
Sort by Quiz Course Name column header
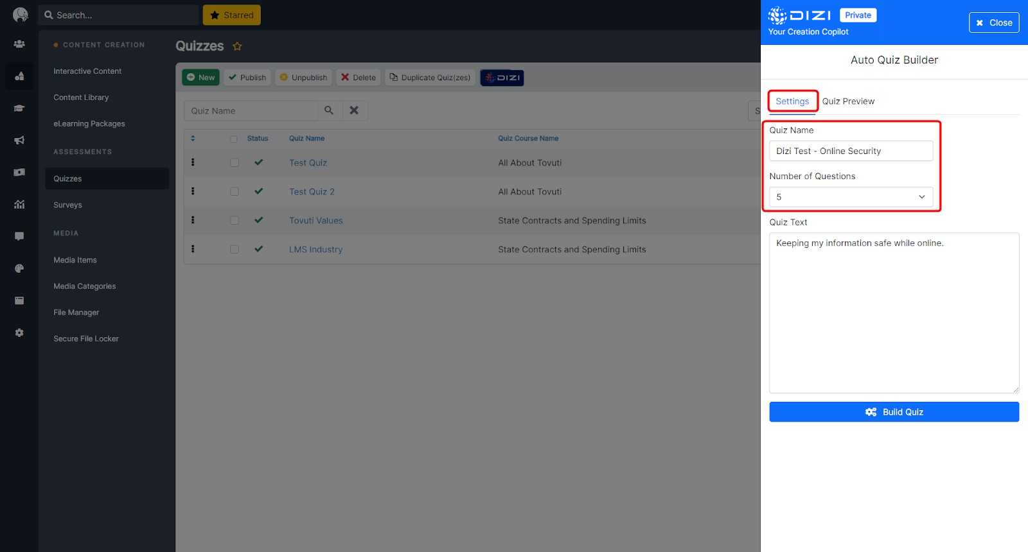528,139
